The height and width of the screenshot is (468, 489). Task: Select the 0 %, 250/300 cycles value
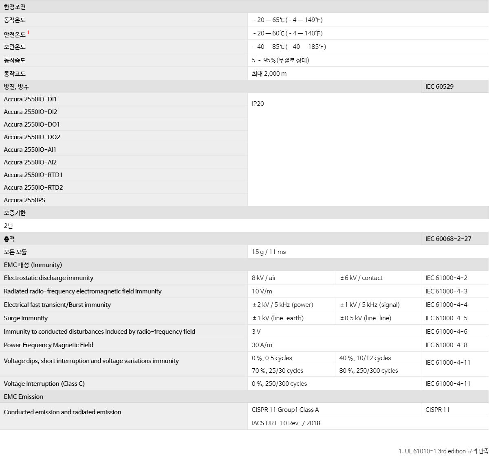280,384
